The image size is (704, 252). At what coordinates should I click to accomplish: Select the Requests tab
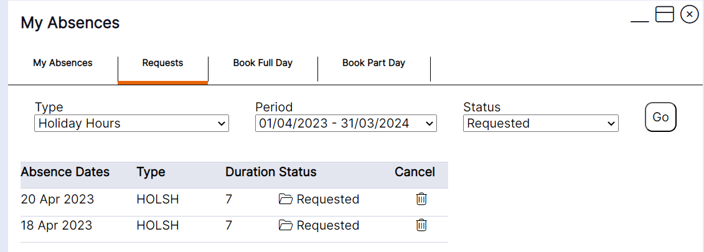162,63
